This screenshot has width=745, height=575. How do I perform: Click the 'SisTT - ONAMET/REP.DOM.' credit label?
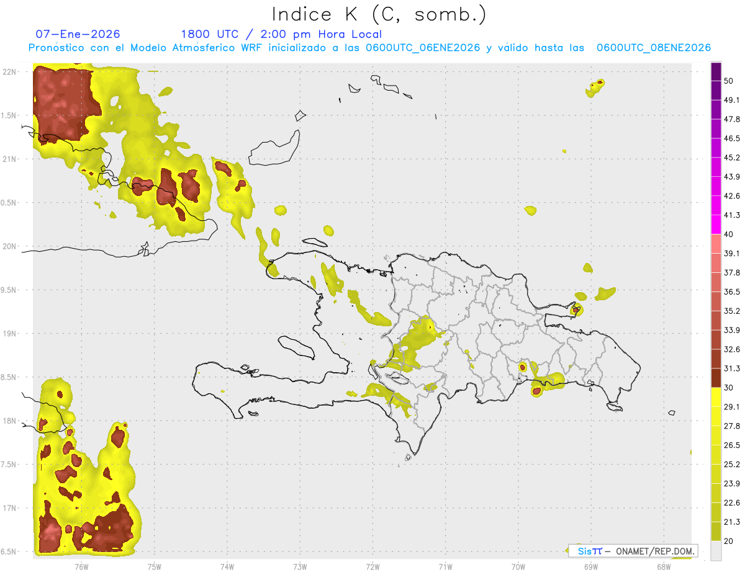[634, 551]
